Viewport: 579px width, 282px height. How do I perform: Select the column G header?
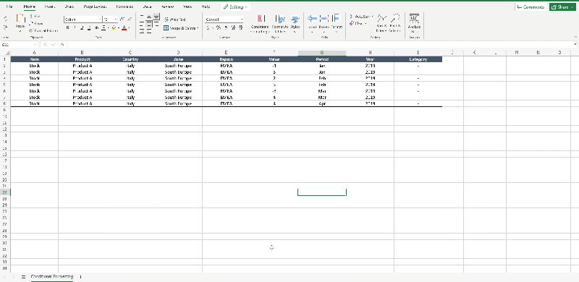(321, 53)
